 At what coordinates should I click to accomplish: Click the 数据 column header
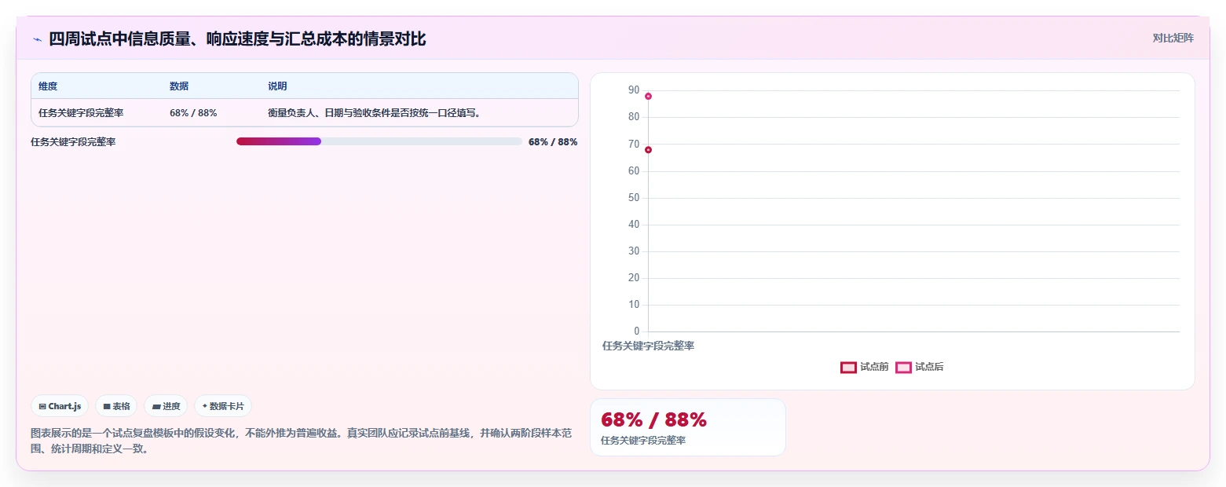pos(179,86)
